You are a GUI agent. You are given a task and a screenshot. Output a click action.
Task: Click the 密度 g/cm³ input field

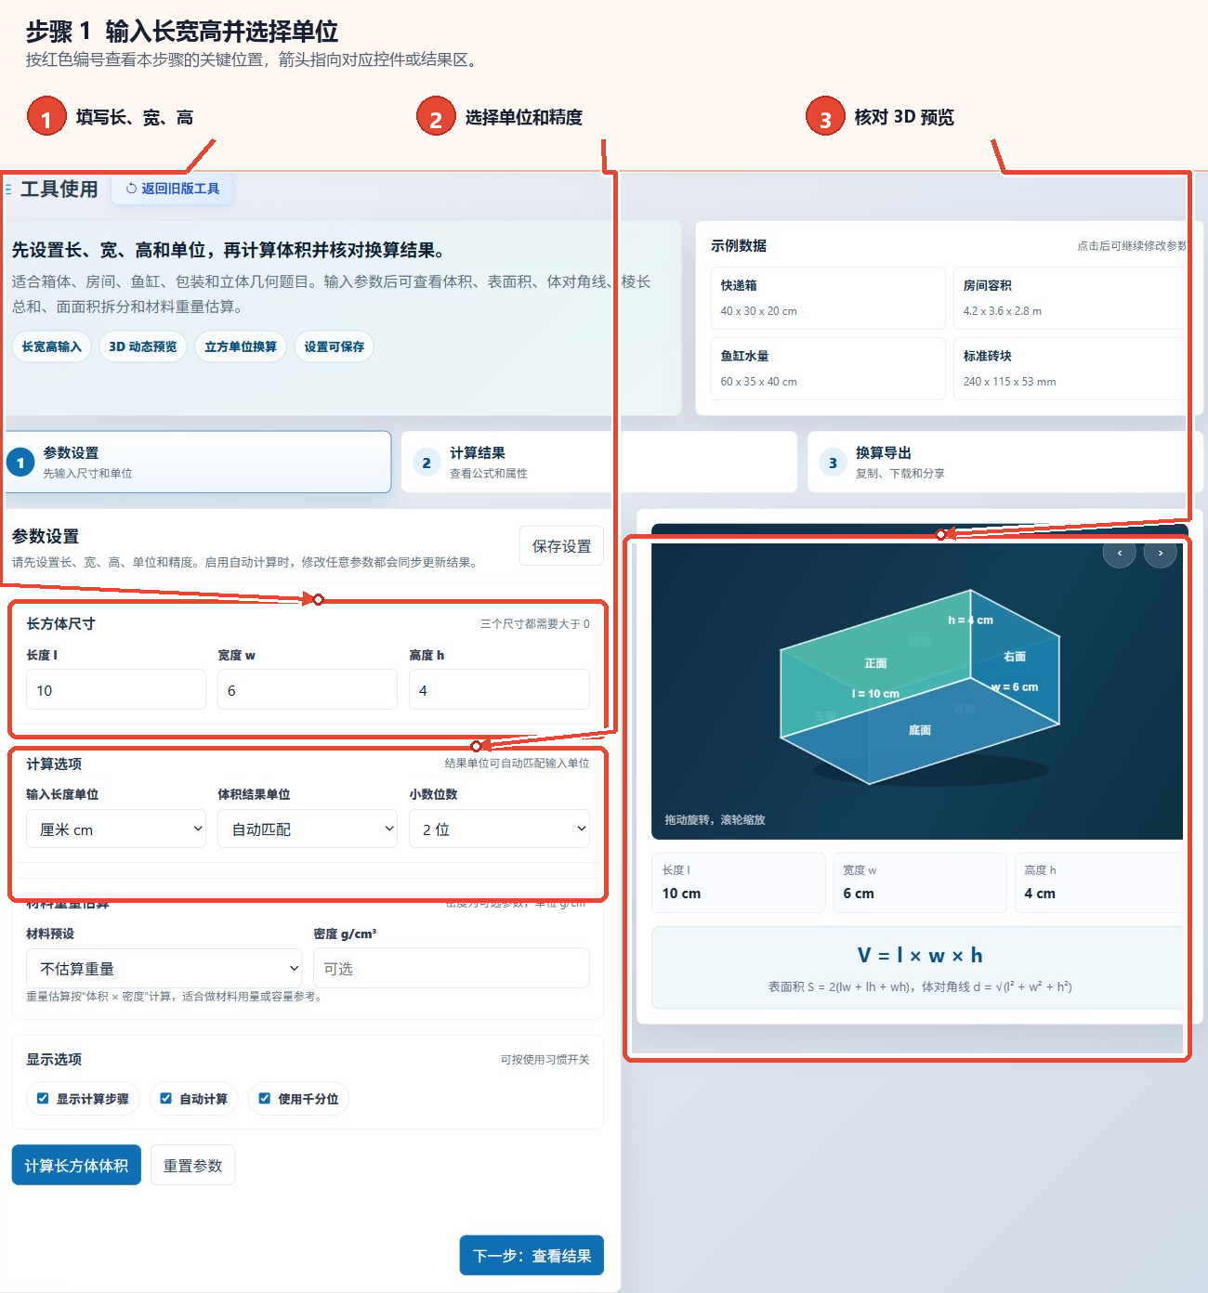[x=452, y=968]
